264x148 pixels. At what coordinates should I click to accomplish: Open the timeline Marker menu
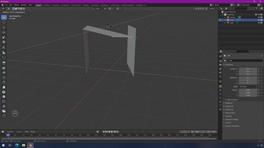33,132
